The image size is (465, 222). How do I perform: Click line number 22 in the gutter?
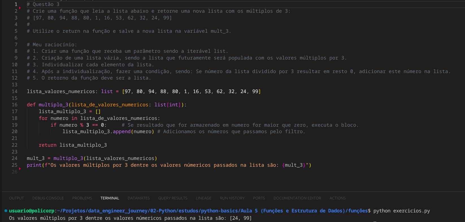coord(15,145)
